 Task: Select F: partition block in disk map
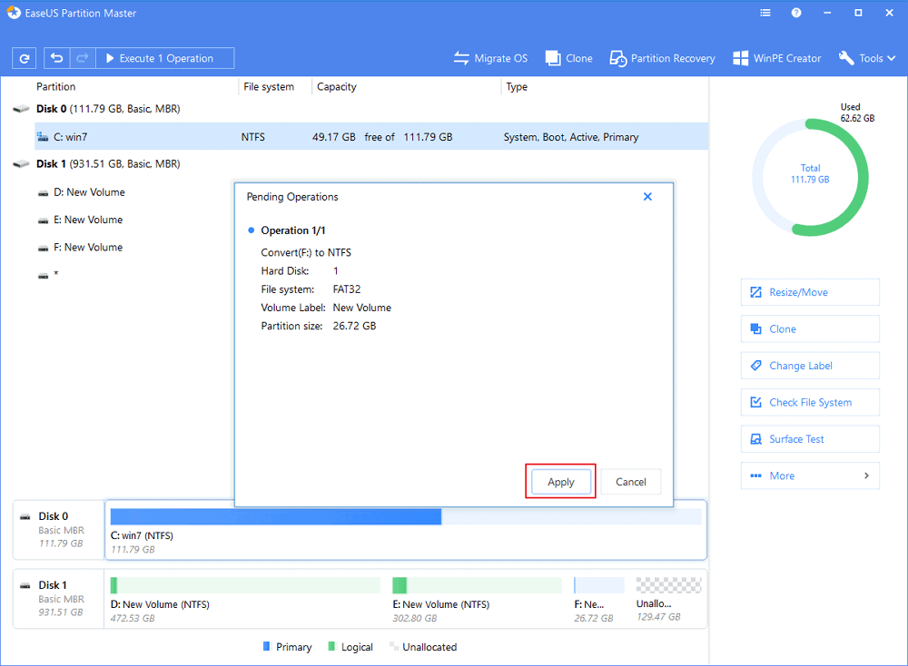point(598,600)
